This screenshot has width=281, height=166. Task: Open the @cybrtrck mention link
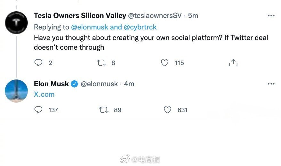(x=140, y=27)
